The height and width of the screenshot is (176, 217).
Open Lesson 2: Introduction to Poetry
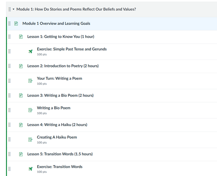63,66
